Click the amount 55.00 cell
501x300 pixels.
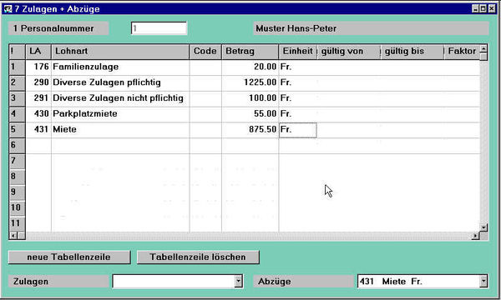coord(250,114)
